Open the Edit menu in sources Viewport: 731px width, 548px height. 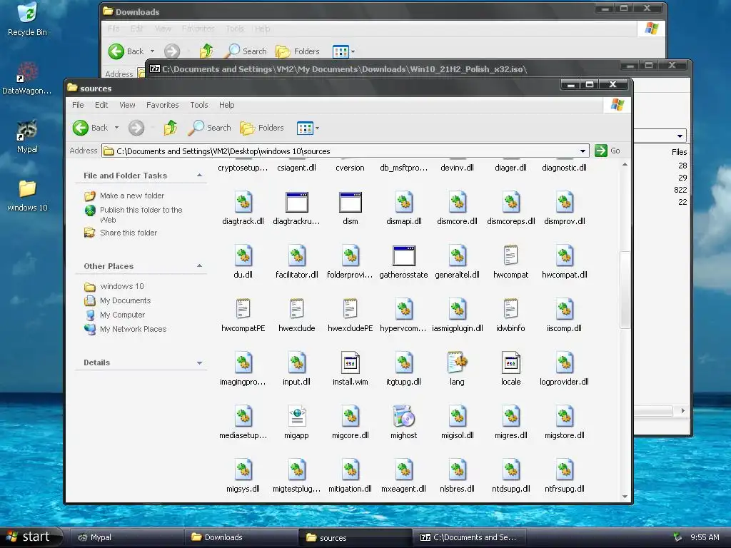(101, 105)
